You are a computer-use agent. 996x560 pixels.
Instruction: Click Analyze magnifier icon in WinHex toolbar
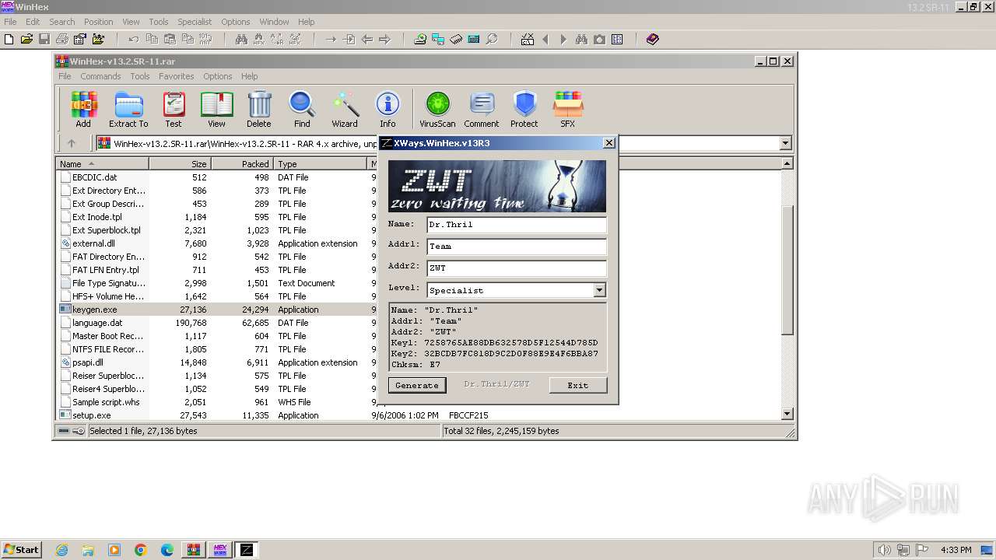pyautogui.click(x=492, y=39)
